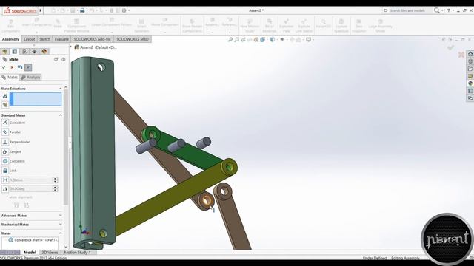The width and height of the screenshot is (474, 266).
Task: Open the DimXpertManager crosshair tab icon
Action: coord(34,51)
